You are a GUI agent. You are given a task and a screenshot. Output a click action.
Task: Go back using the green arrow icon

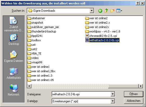(x=100, y=11)
